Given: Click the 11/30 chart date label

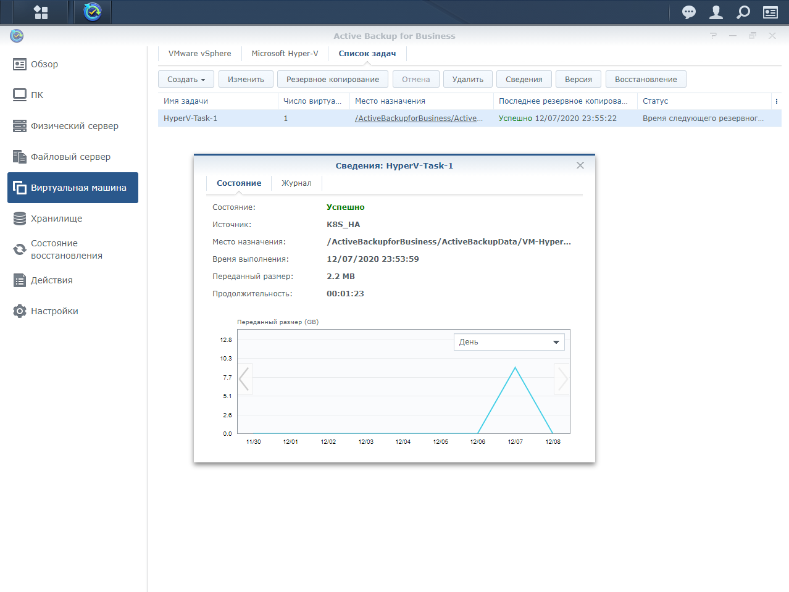Looking at the screenshot, I should coord(253,442).
